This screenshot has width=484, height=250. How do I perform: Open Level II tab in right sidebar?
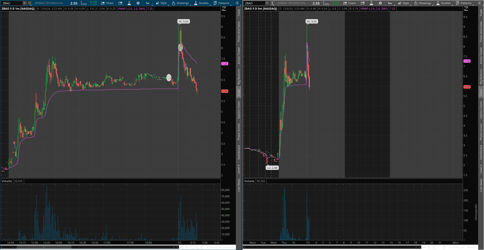(481, 169)
